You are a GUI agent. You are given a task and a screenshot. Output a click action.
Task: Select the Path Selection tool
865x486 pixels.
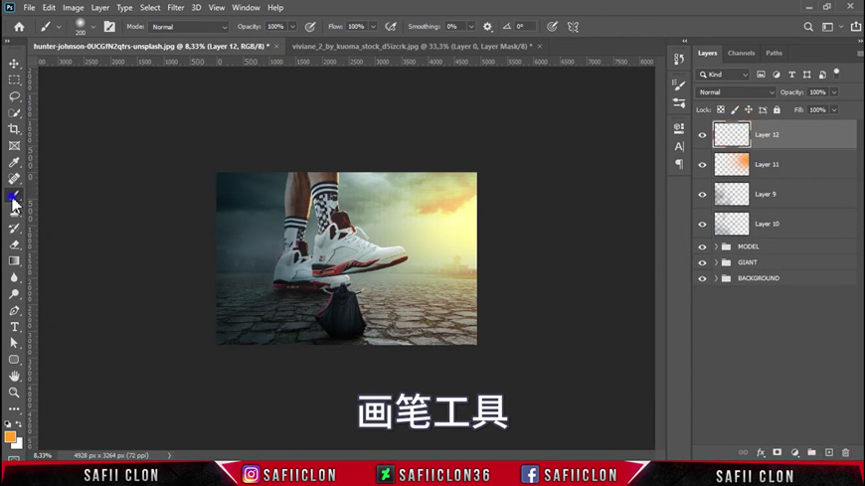[x=14, y=343]
